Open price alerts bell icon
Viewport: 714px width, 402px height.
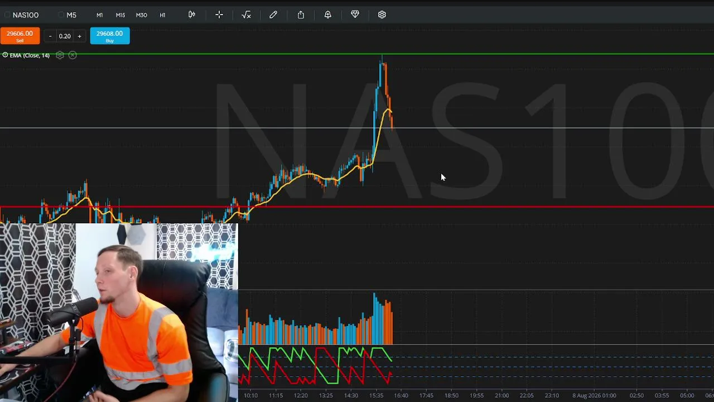coord(328,15)
